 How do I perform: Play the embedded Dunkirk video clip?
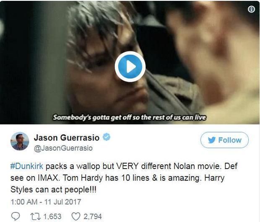point(130,66)
